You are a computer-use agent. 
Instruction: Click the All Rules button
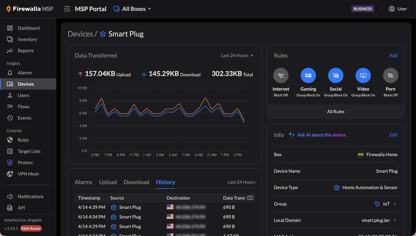(336, 112)
